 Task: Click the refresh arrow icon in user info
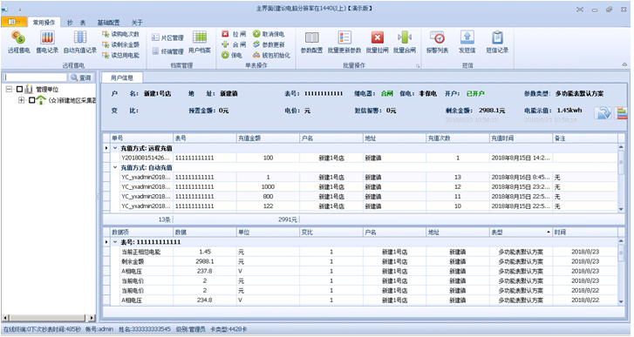[x=603, y=112]
